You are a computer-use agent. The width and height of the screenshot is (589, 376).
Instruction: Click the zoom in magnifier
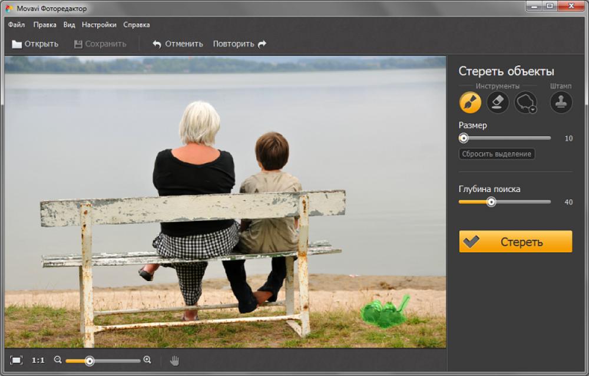coord(147,360)
